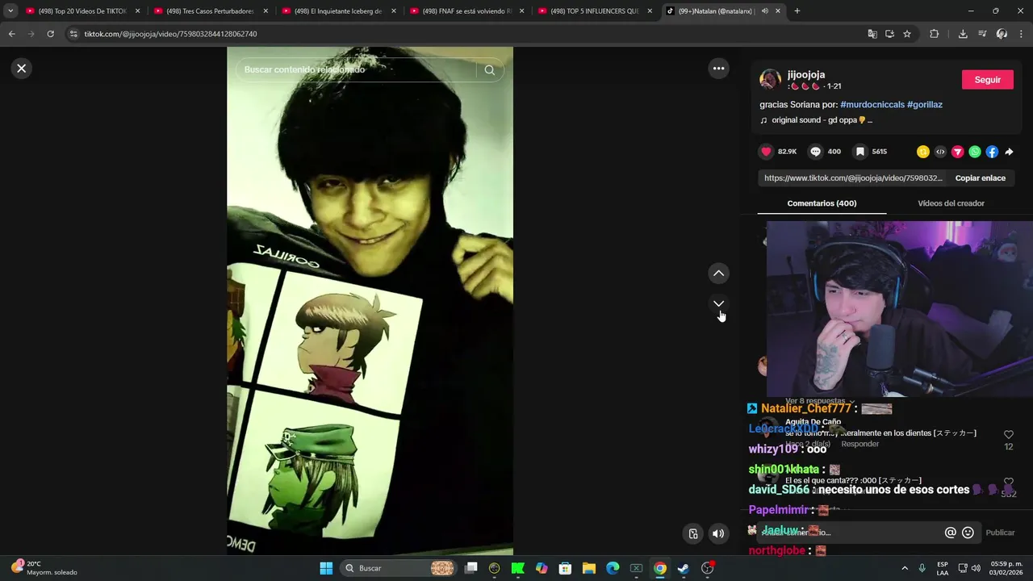Toggle video mute speaker icon
This screenshot has width=1033, height=581.
pos(718,533)
